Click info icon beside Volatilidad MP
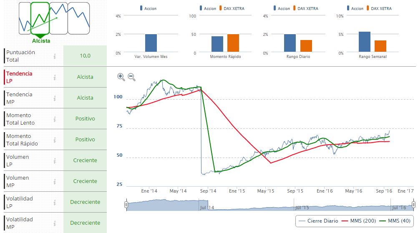Screen dimensions: 418x233 [x=55, y=223]
